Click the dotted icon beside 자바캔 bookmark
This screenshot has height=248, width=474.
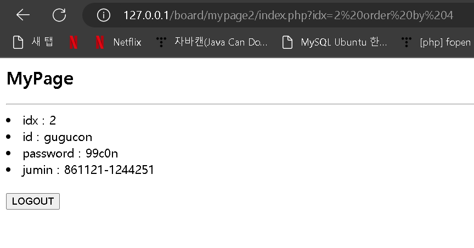[x=161, y=42]
